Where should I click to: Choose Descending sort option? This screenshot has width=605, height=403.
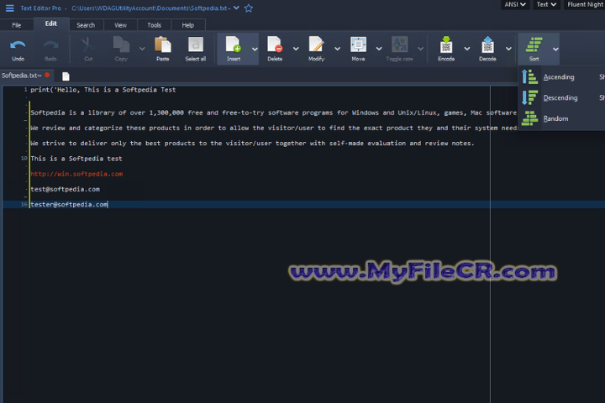562,98
